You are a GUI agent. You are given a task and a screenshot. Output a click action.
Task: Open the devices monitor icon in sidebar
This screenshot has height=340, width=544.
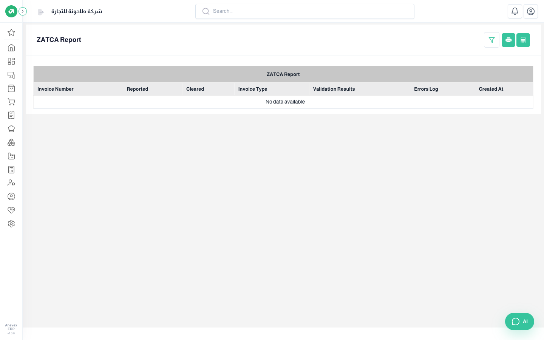[x=11, y=75]
